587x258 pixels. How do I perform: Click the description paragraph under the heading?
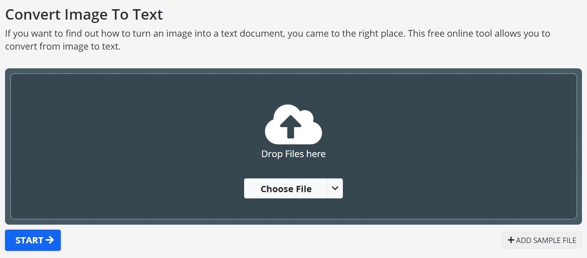click(277, 34)
